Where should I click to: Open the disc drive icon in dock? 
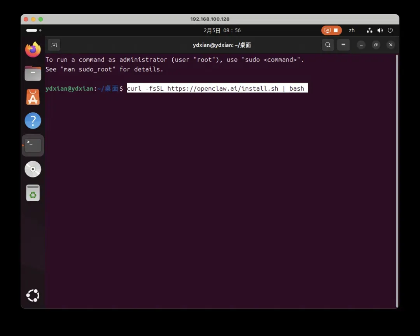coord(33,169)
